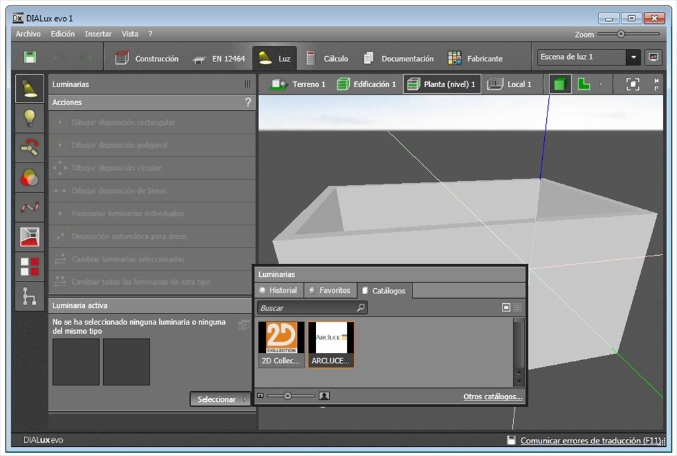The height and width of the screenshot is (456, 677).
Task: Open the Catálogos tab
Action: 384,291
